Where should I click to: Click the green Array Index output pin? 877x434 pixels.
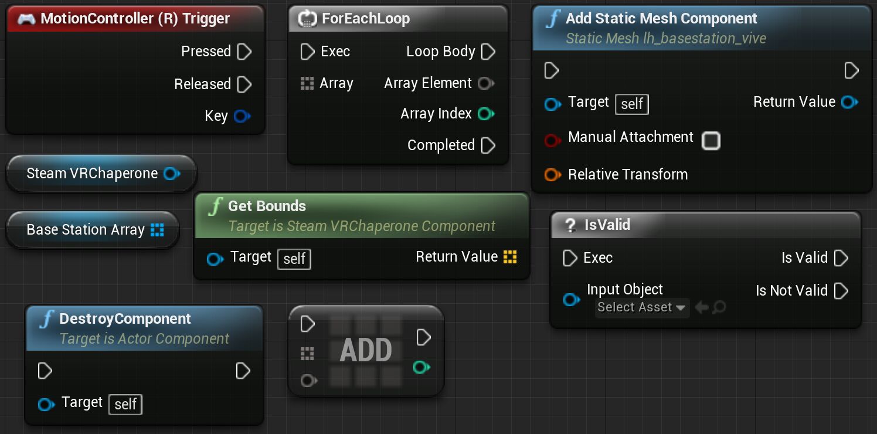tap(485, 114)
